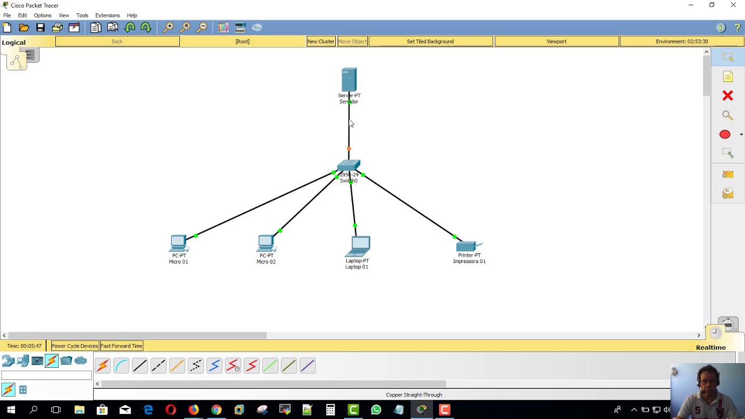
Task: Switch to Simulation mode tab
Action: [728, 324]
